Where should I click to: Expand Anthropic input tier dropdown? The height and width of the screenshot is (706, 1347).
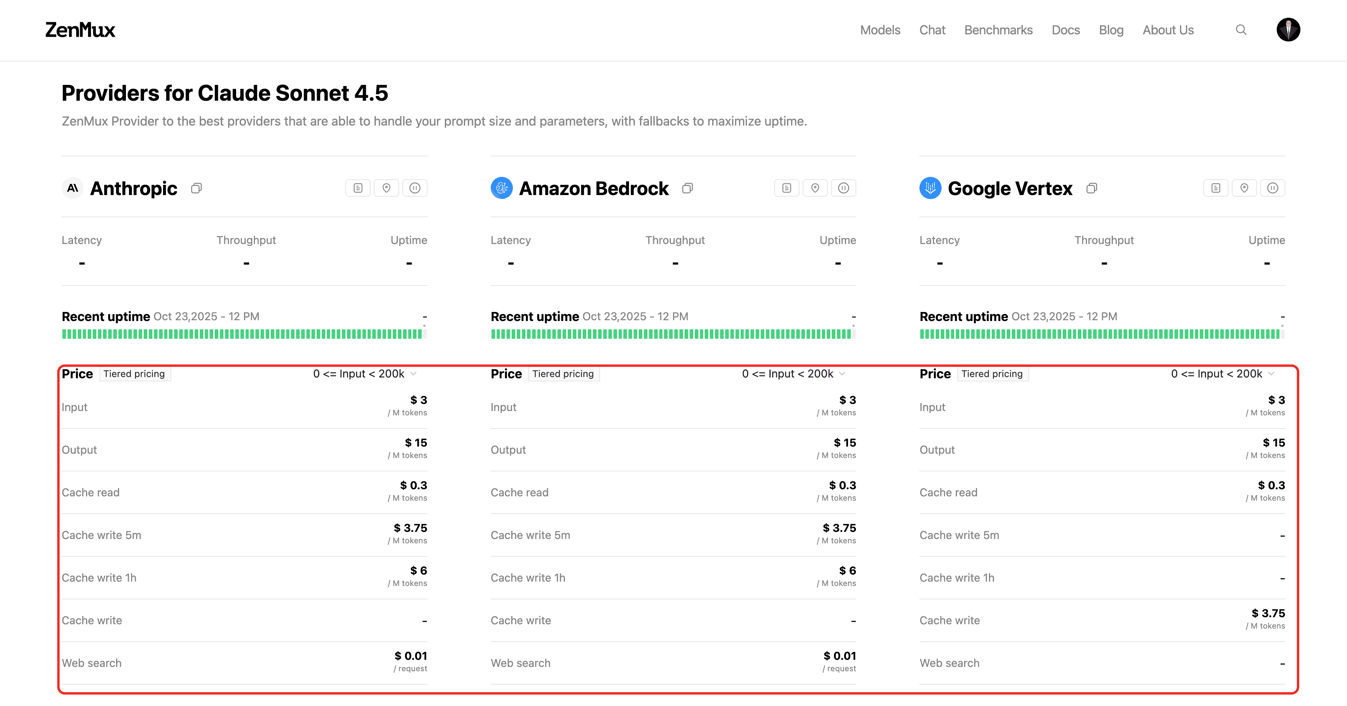click(365, 374)
